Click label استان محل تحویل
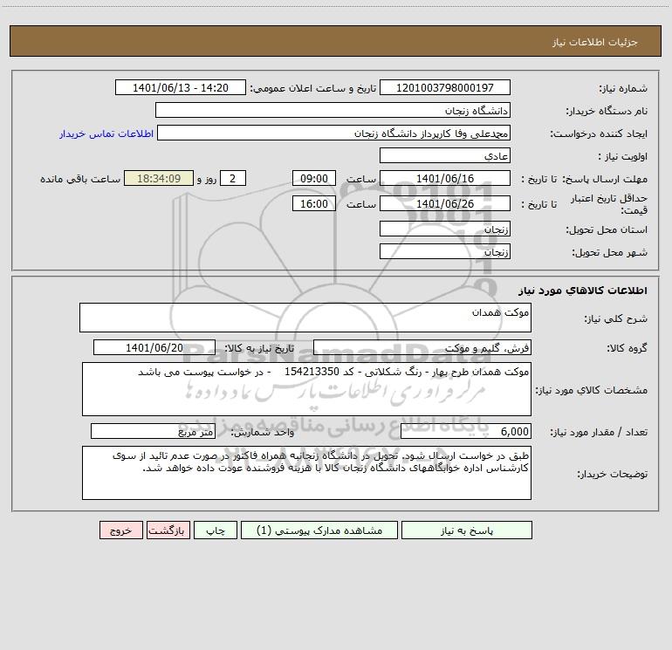 coord(607,230)
